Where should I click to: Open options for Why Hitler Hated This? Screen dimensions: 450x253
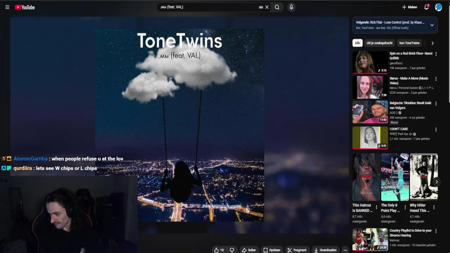pos(433,207)
